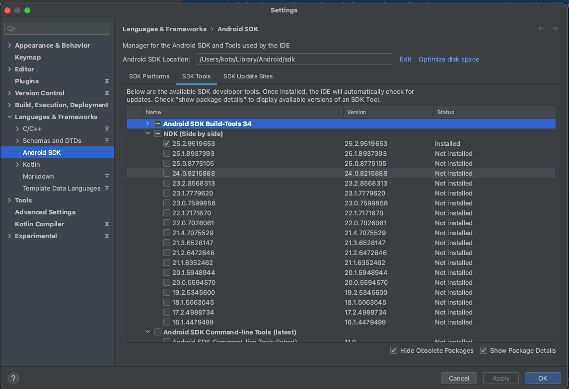
Task: Open Template Data Languages page
Action: (x=62, y=188)
